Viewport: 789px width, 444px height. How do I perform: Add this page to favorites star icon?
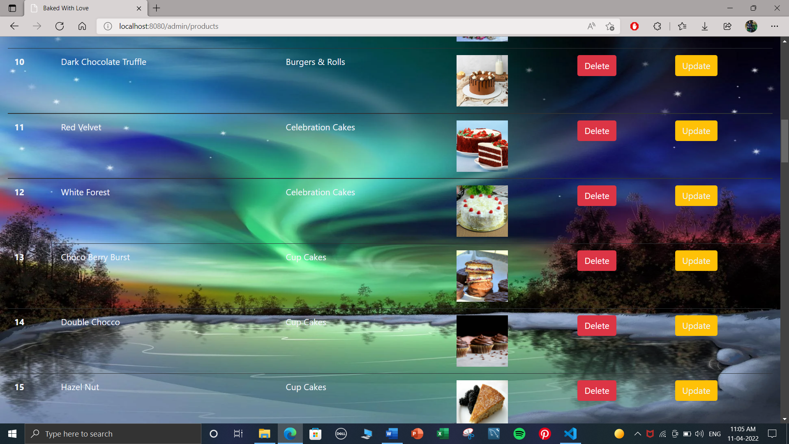pos(610,26)
